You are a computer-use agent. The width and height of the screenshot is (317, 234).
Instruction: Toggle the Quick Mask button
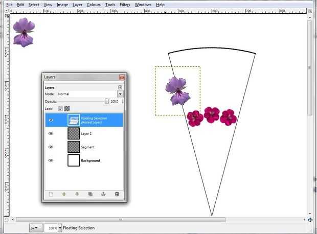(x=6, y=220)
